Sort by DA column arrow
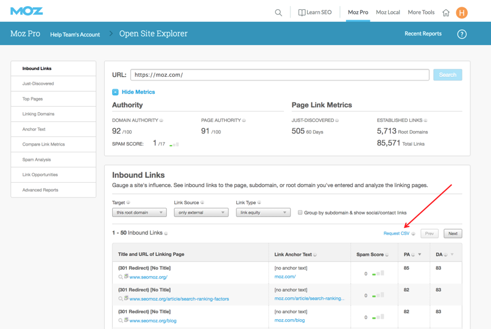This screenshot has height=329, width=491. pyautogui.click(x=452, y=255)
